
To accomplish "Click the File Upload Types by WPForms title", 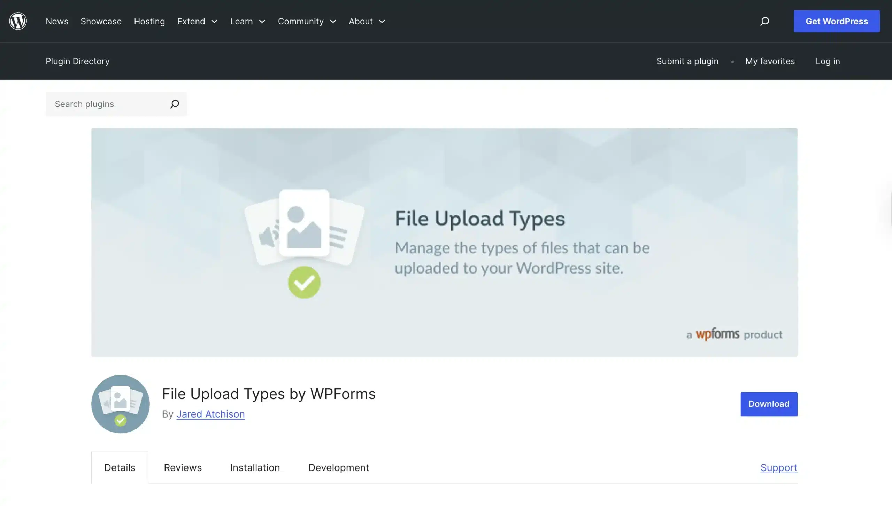I will pyautogui.click(x=269, y=394).
